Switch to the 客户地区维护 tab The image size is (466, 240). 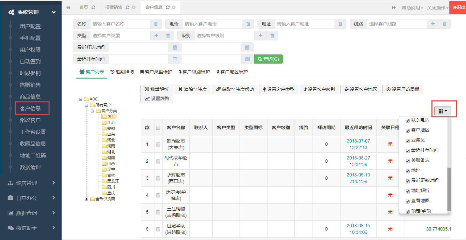(x=232, y=72)
